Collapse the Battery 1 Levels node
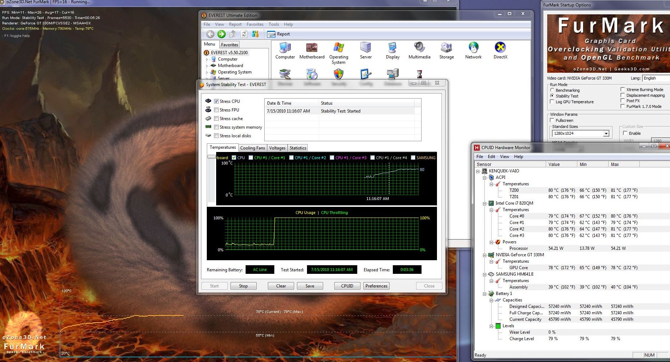 (492, 326)
